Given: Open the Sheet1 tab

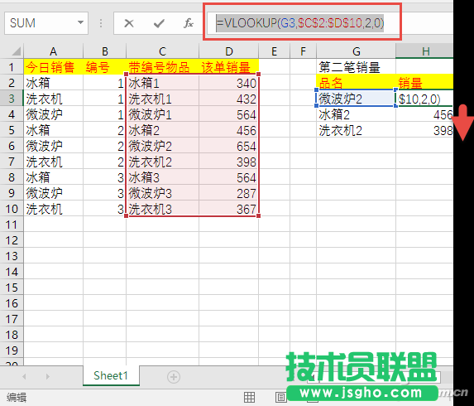Looking at the screenshot, I should pos(111,375).
